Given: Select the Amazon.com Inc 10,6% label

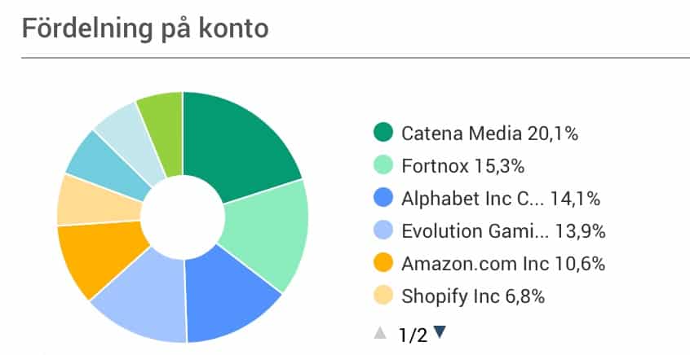Looking at the screenshot, I should pos(503,264).
